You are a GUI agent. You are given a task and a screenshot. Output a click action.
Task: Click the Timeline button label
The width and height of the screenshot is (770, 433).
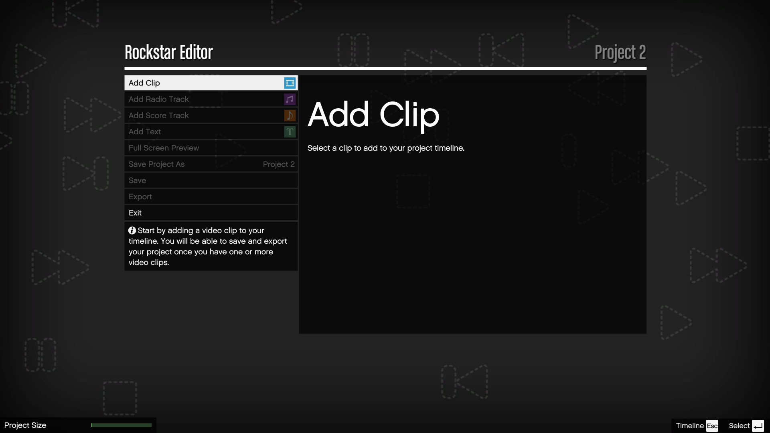click(x=690, y=426)
